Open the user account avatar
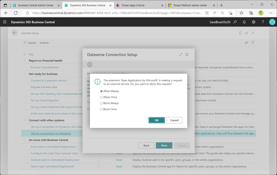Image resolution: width=277 pixels, height=175 pixels. 272,22
